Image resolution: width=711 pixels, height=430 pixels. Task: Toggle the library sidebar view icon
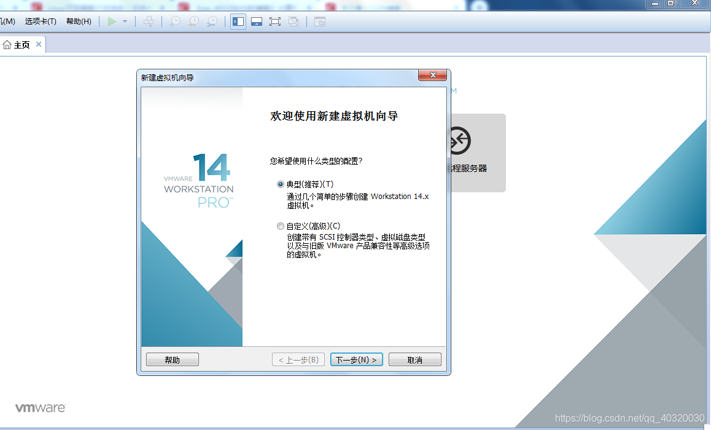[x=238, y=21]
